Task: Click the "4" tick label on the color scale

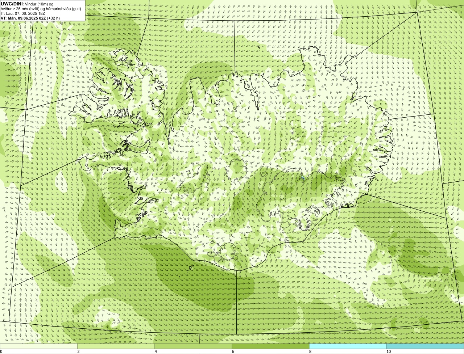Action: (x=156, y=351)
